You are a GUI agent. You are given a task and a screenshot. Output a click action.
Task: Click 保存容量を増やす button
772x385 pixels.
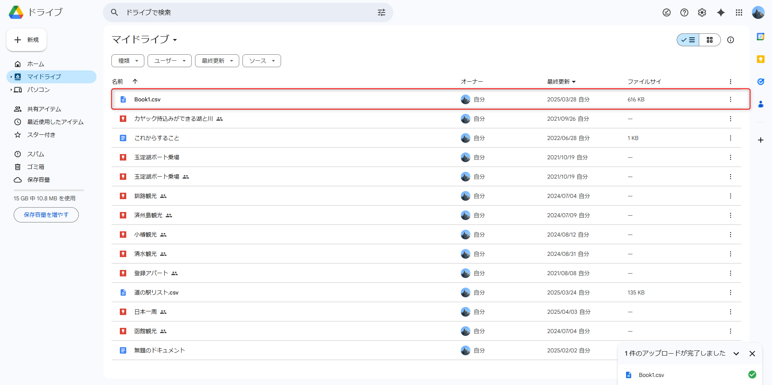pos(46,215)
